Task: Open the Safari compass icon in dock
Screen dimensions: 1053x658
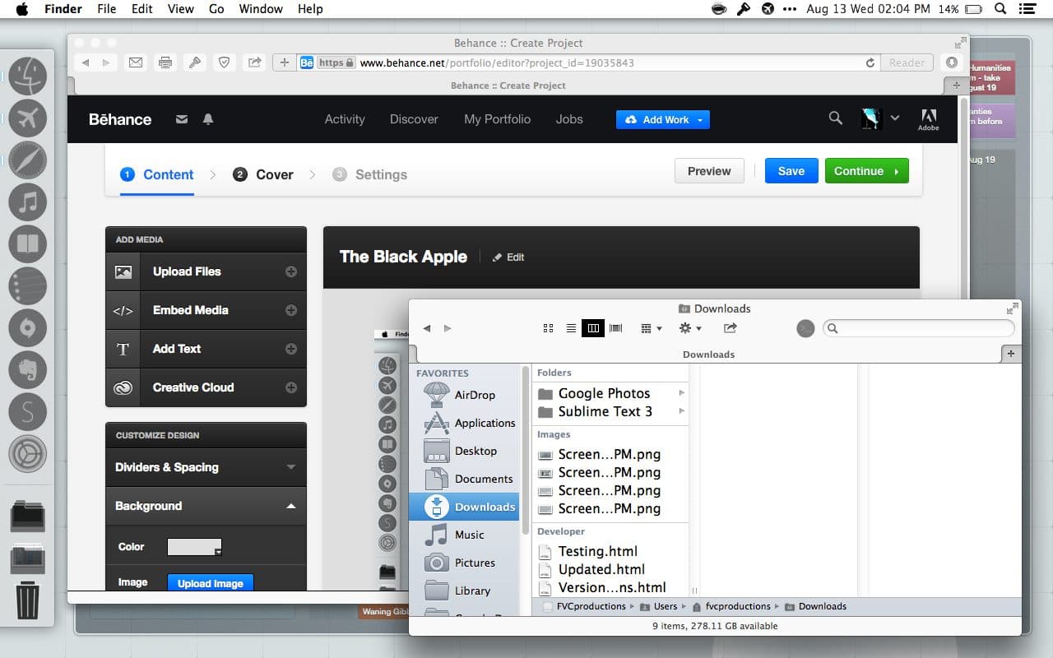Action: [28, 160]
